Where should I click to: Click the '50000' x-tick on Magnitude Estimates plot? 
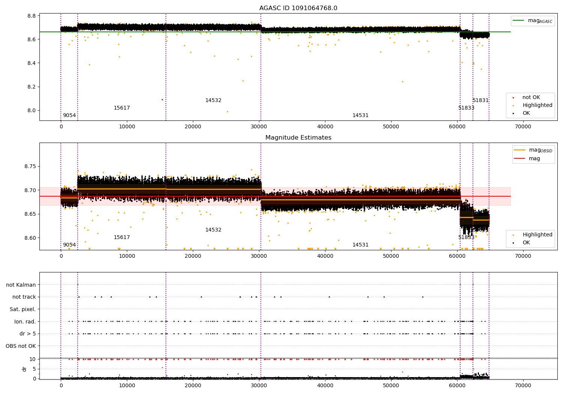(391, 256)
